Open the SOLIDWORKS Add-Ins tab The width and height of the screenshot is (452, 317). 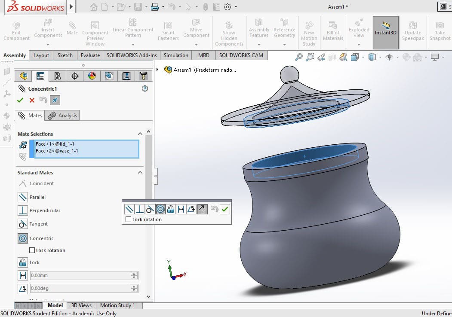[132, 55]
